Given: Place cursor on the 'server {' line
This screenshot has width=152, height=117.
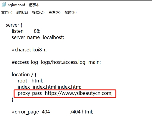Looking at the screenshot, I should (14, 25).
